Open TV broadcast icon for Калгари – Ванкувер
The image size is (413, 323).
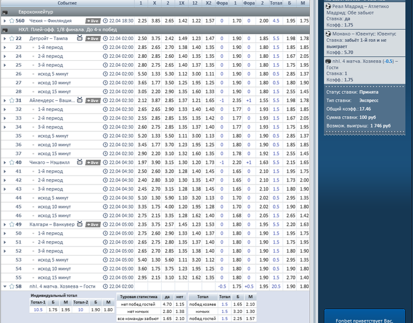pyautogui.click(x=80, y=224)
